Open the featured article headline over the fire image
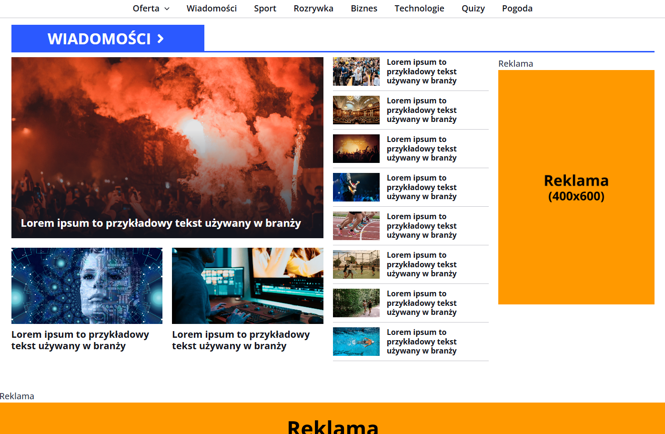The image size is (665, 434). 161,223
